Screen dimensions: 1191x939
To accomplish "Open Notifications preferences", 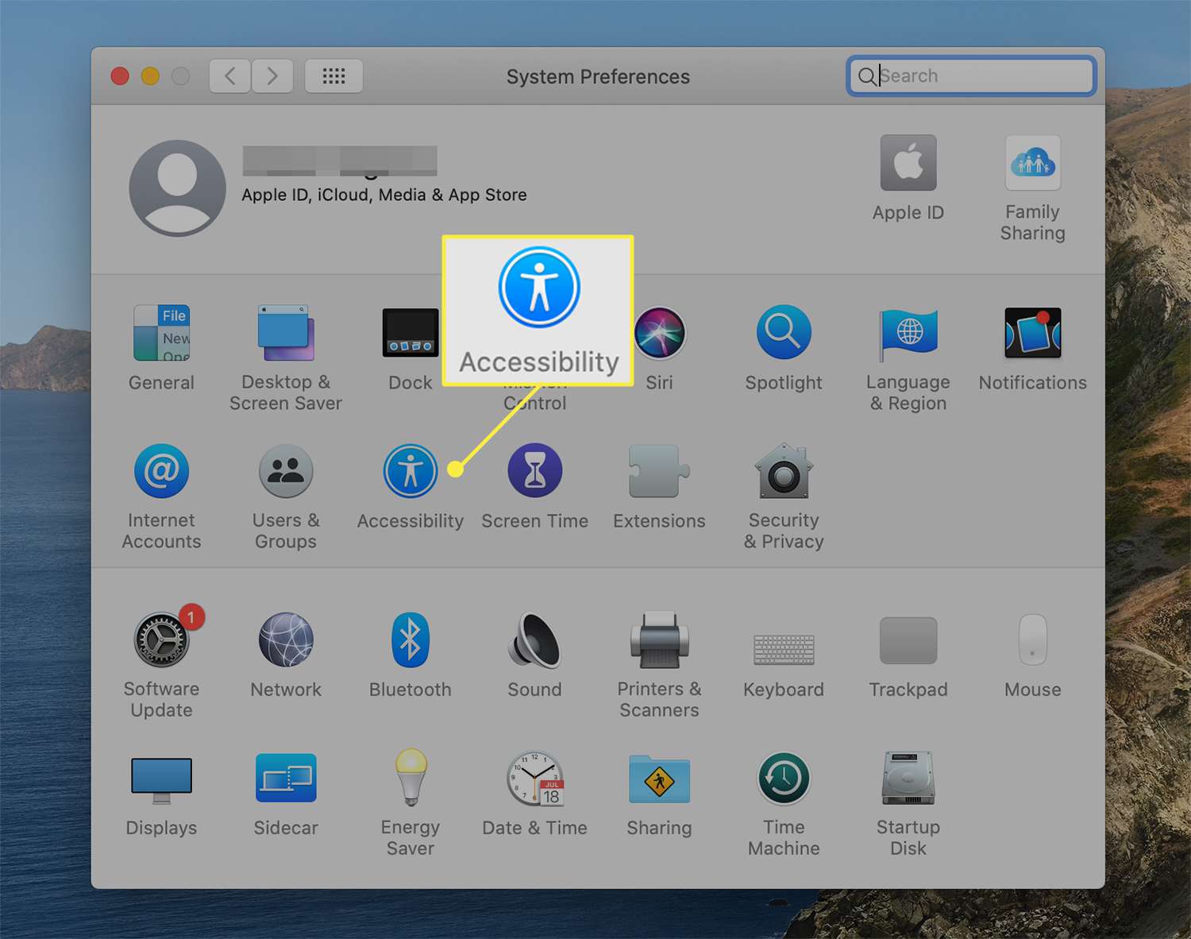I will point(1032,334).
